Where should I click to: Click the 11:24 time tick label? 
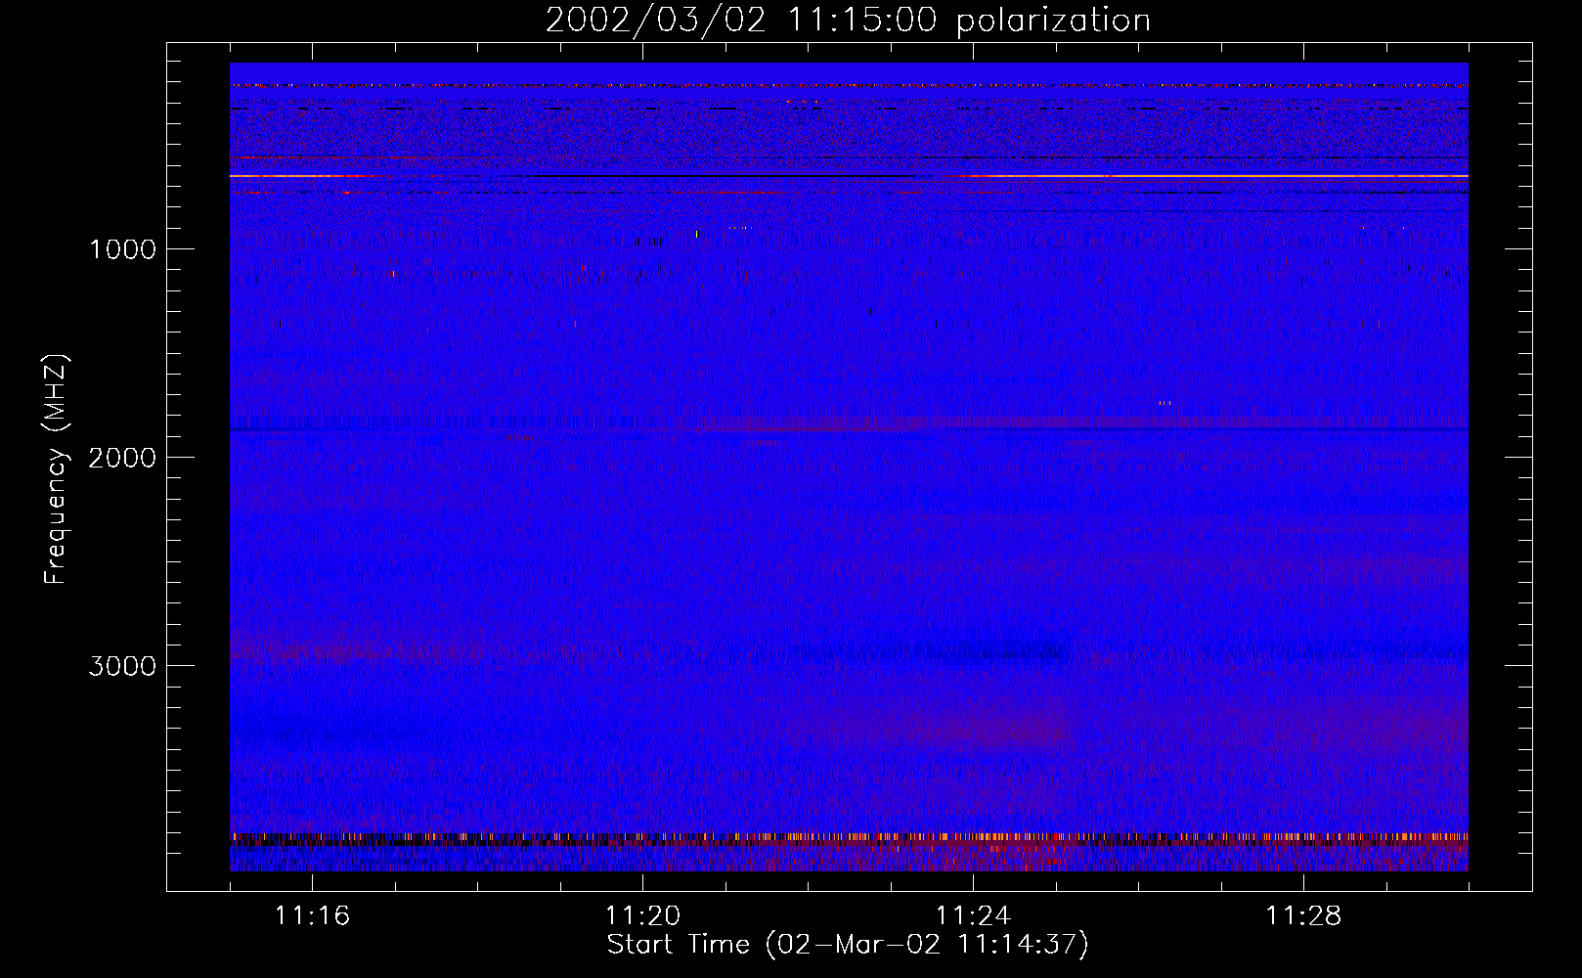(973, 916)
